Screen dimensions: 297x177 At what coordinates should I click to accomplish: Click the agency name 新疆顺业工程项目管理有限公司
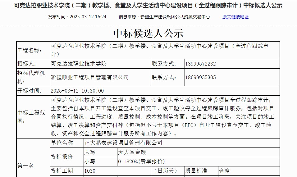click(x=90, y=77)
